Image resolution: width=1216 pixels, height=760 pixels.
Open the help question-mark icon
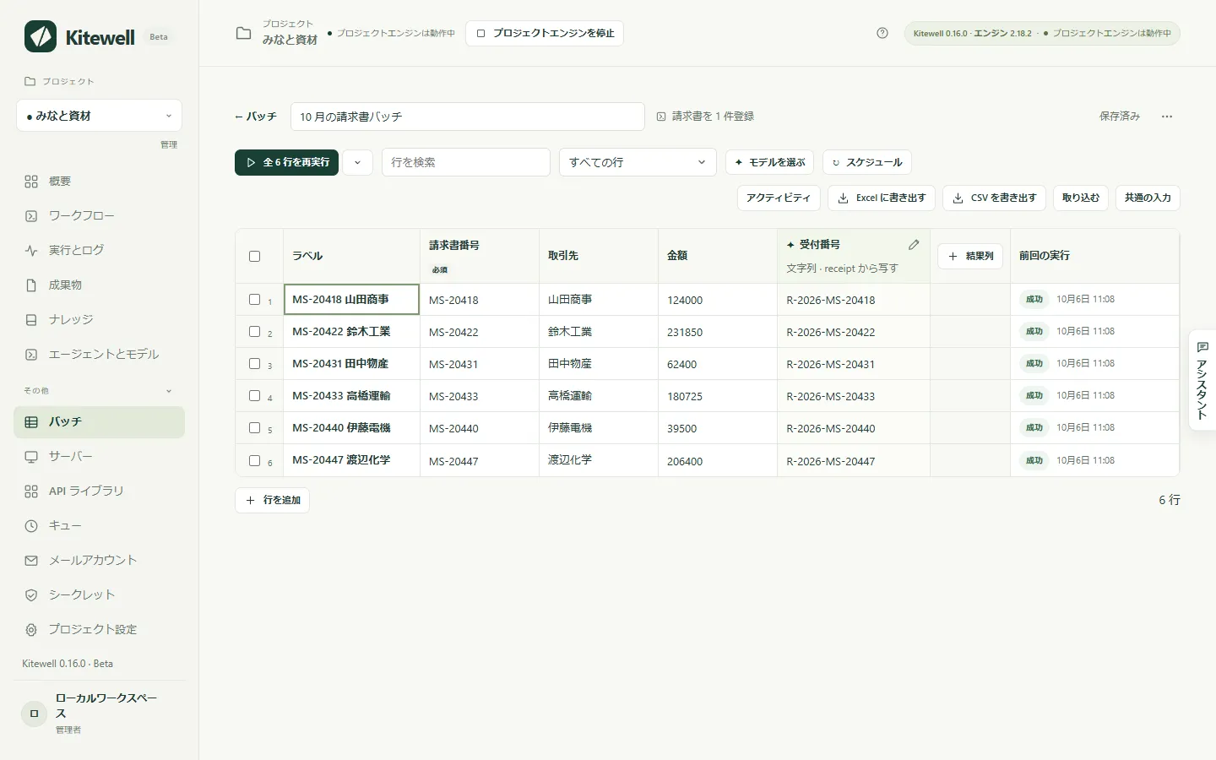[882, 33]
